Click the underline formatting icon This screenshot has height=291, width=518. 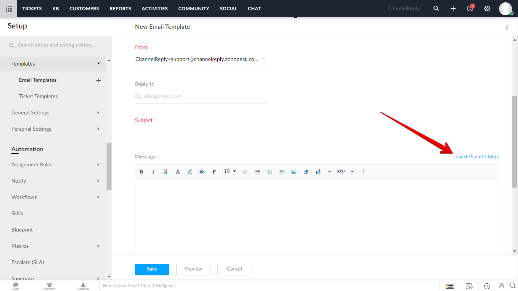coord(166,172)
